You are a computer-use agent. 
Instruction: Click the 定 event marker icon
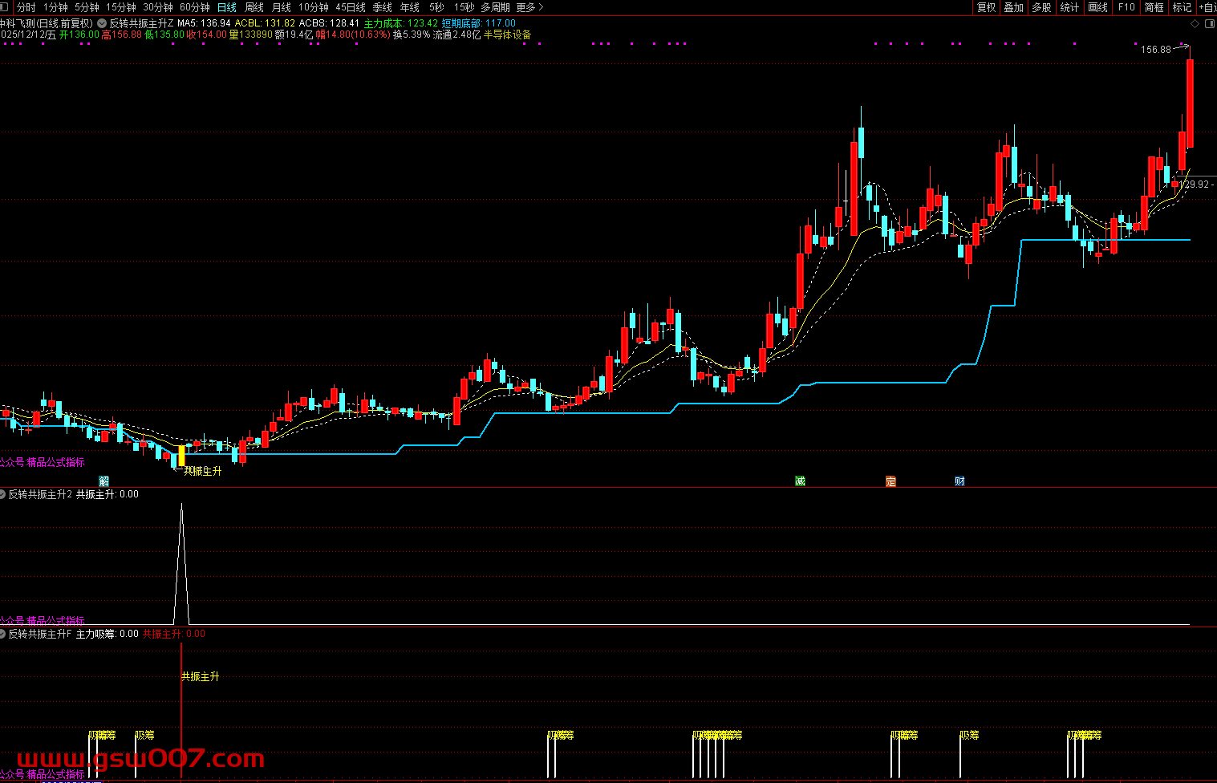pyautogui.click(x=890, y=481)
